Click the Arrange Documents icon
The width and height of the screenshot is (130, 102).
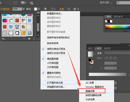[x=23, y=3]
